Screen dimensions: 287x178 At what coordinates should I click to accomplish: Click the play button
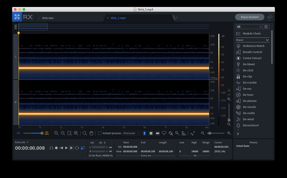[66, 148]
